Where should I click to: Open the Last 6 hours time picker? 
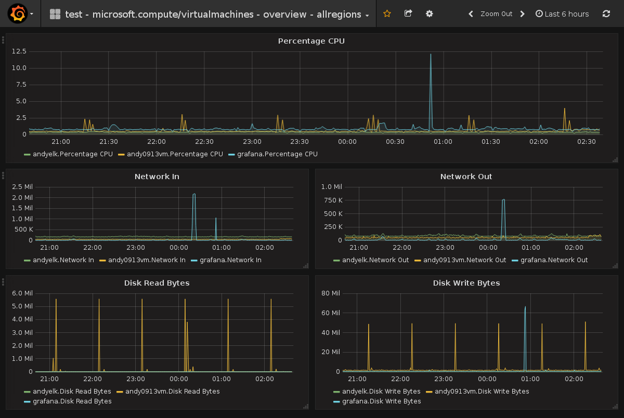562,14
